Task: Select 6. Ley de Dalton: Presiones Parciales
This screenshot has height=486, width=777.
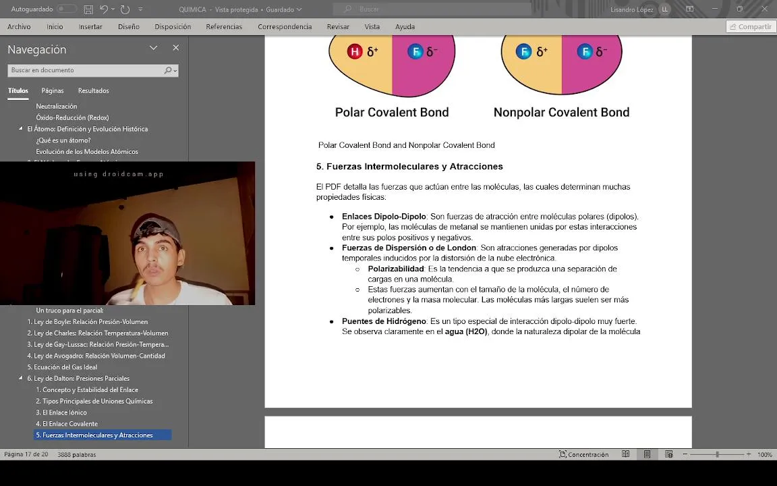Action: (78, 379)
